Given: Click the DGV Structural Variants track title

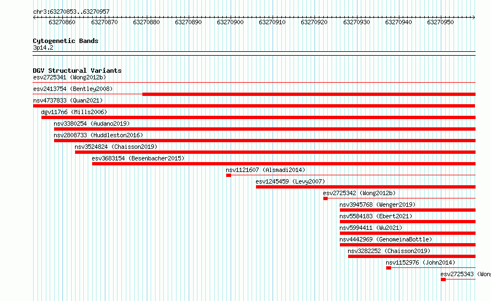Looking at the screenshot, I should (77, 71).
